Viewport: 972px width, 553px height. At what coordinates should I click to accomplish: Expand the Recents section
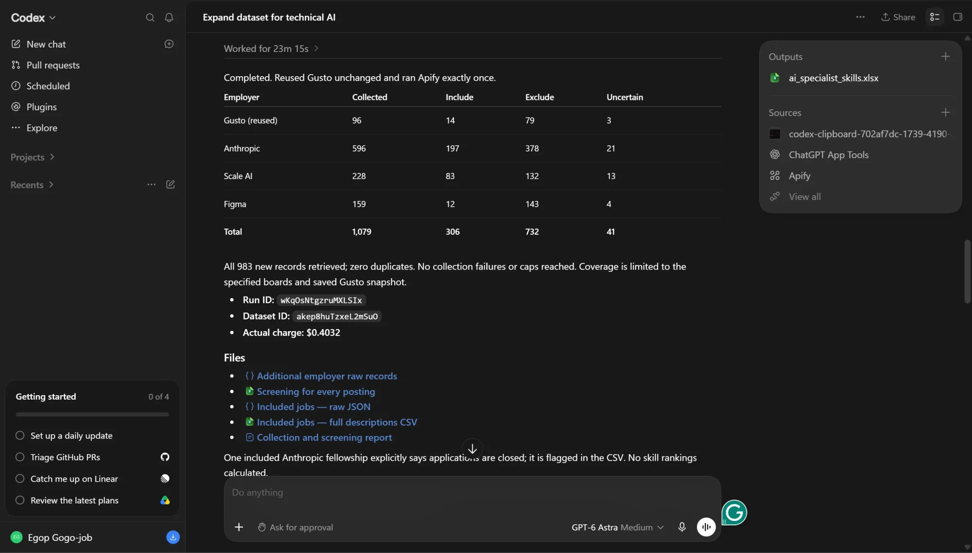point(32,184)
